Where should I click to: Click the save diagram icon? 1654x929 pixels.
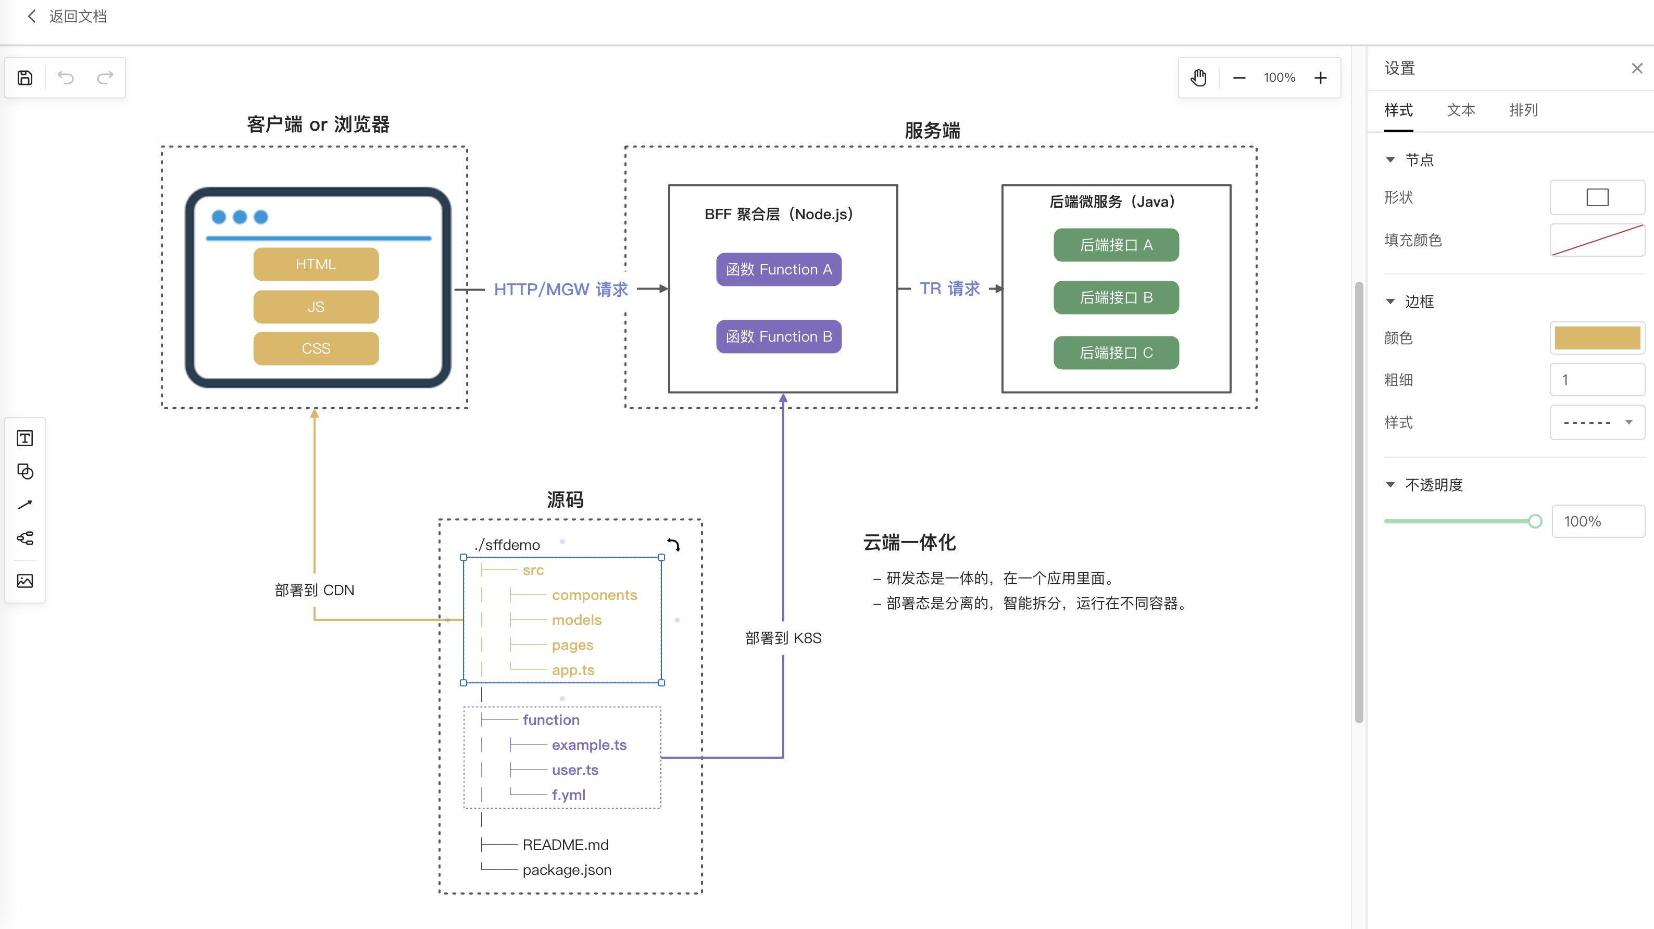(x=25, y=78)
